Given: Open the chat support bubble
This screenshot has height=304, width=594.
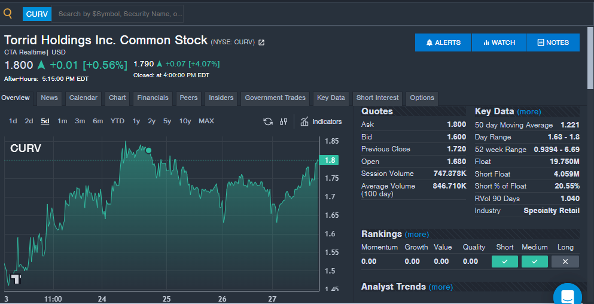Looking at the screenshot, I should click(x=568, y=296).
